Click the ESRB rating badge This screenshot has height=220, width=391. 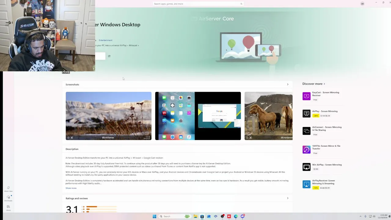[66, 72]
